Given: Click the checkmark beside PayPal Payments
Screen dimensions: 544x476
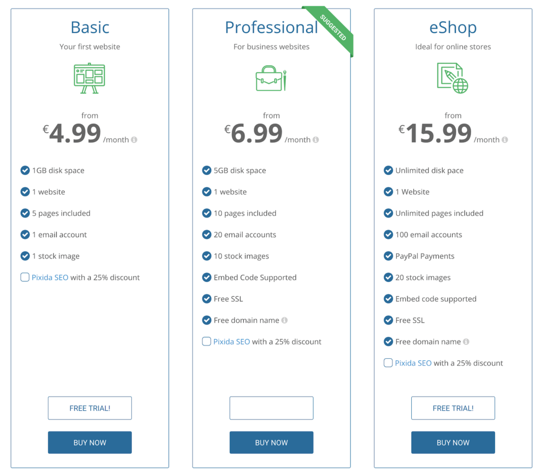Looking at the screenshot, I should [388, 256].
